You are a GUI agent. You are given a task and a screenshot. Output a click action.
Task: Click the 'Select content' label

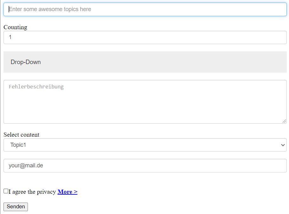pos(21,135)
